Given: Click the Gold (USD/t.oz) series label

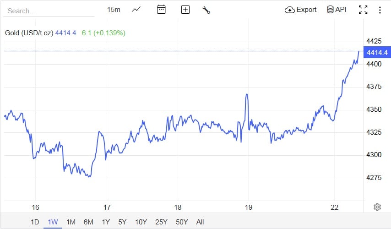Looking at the screenshot, I should [x=29, y=33].
